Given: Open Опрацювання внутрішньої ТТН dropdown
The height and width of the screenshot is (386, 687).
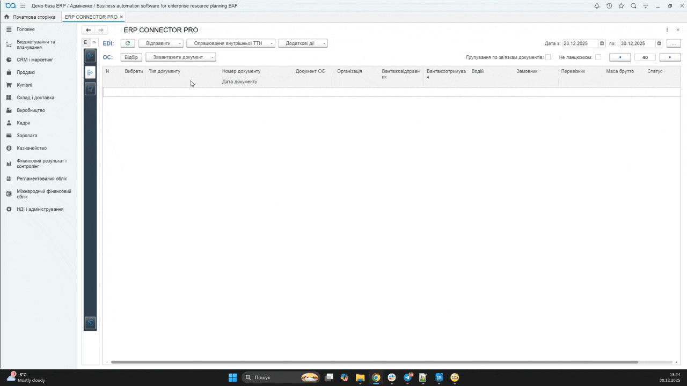Looking at the screenshot, I should coord(231,43).
